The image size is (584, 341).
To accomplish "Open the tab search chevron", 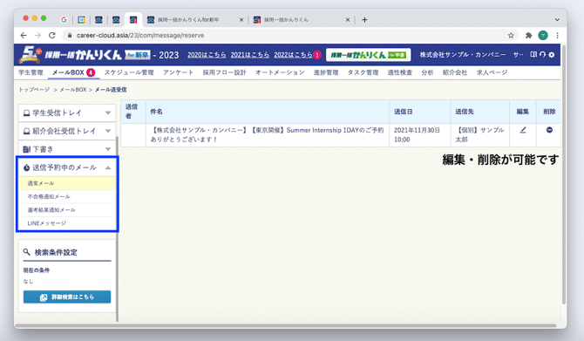I will 557,20.
